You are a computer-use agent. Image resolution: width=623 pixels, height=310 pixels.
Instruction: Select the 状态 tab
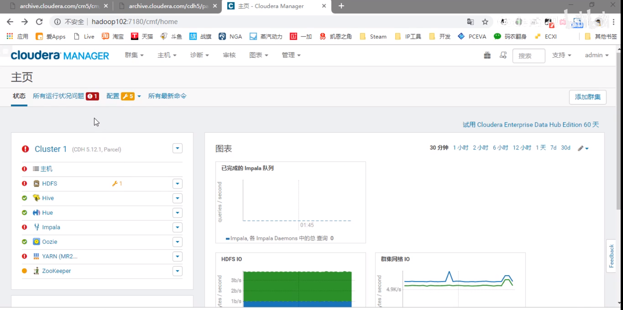(x=19, y=96)
